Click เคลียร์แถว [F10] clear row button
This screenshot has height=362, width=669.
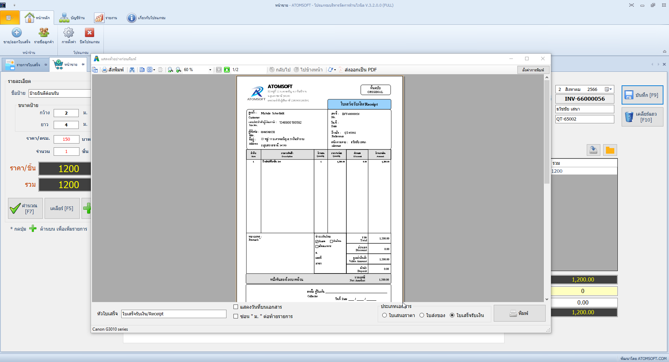coord(642,117)
